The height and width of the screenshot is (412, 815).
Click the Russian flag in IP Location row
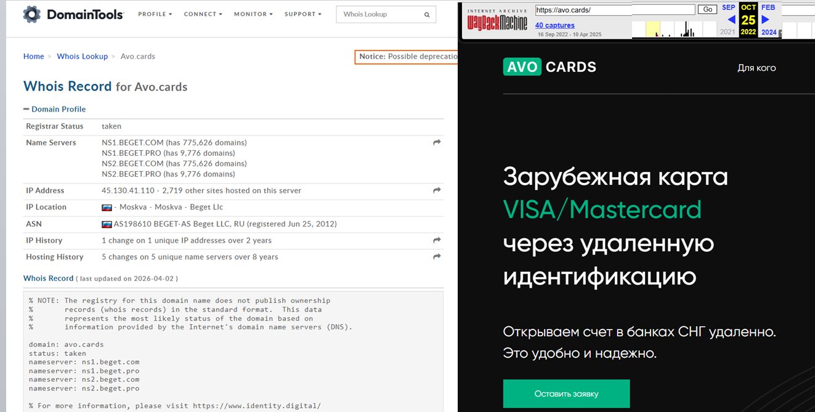pyautogui.click(x=107, y=208)
